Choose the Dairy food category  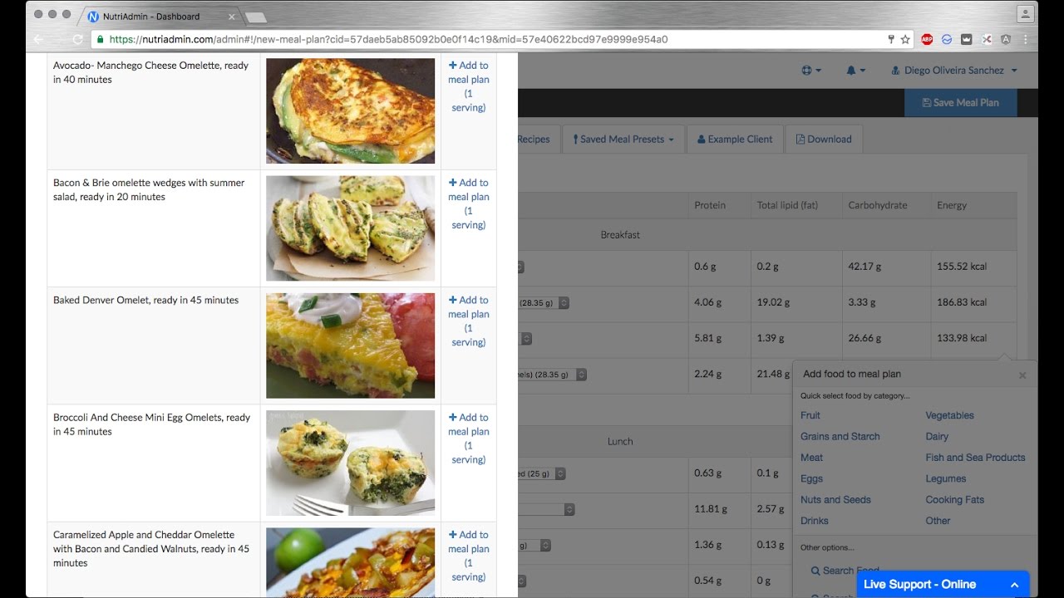tap(937, 436)
